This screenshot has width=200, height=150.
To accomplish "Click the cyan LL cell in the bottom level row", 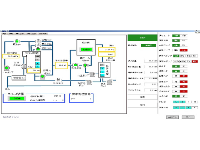I will point(176,107).
